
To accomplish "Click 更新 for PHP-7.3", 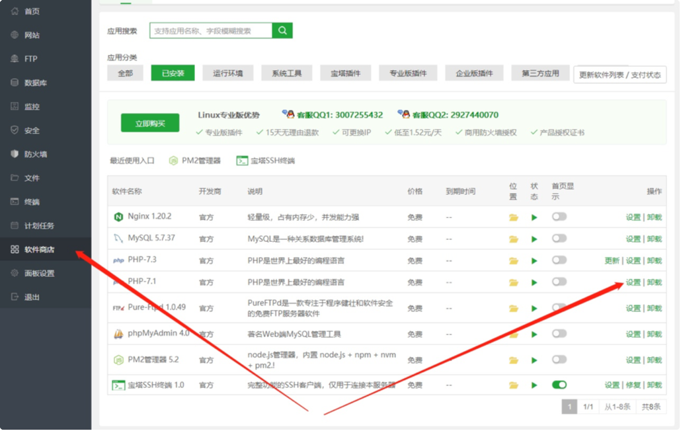I will (x=612, y=260).
